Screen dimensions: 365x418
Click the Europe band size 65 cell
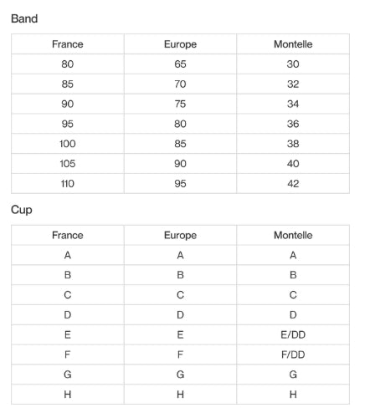180,64
